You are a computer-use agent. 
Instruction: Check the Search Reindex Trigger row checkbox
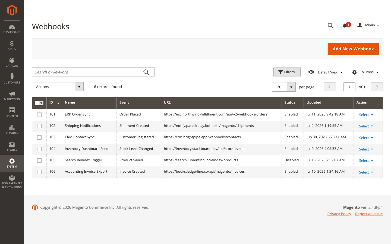(x=39, y=160)
